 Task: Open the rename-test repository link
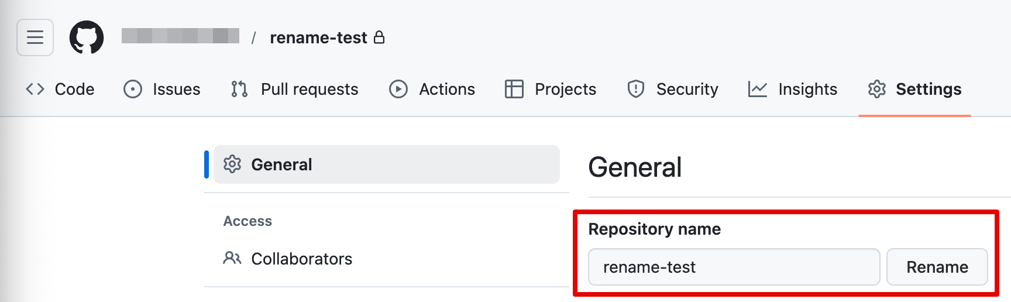[x=318, y=37]
